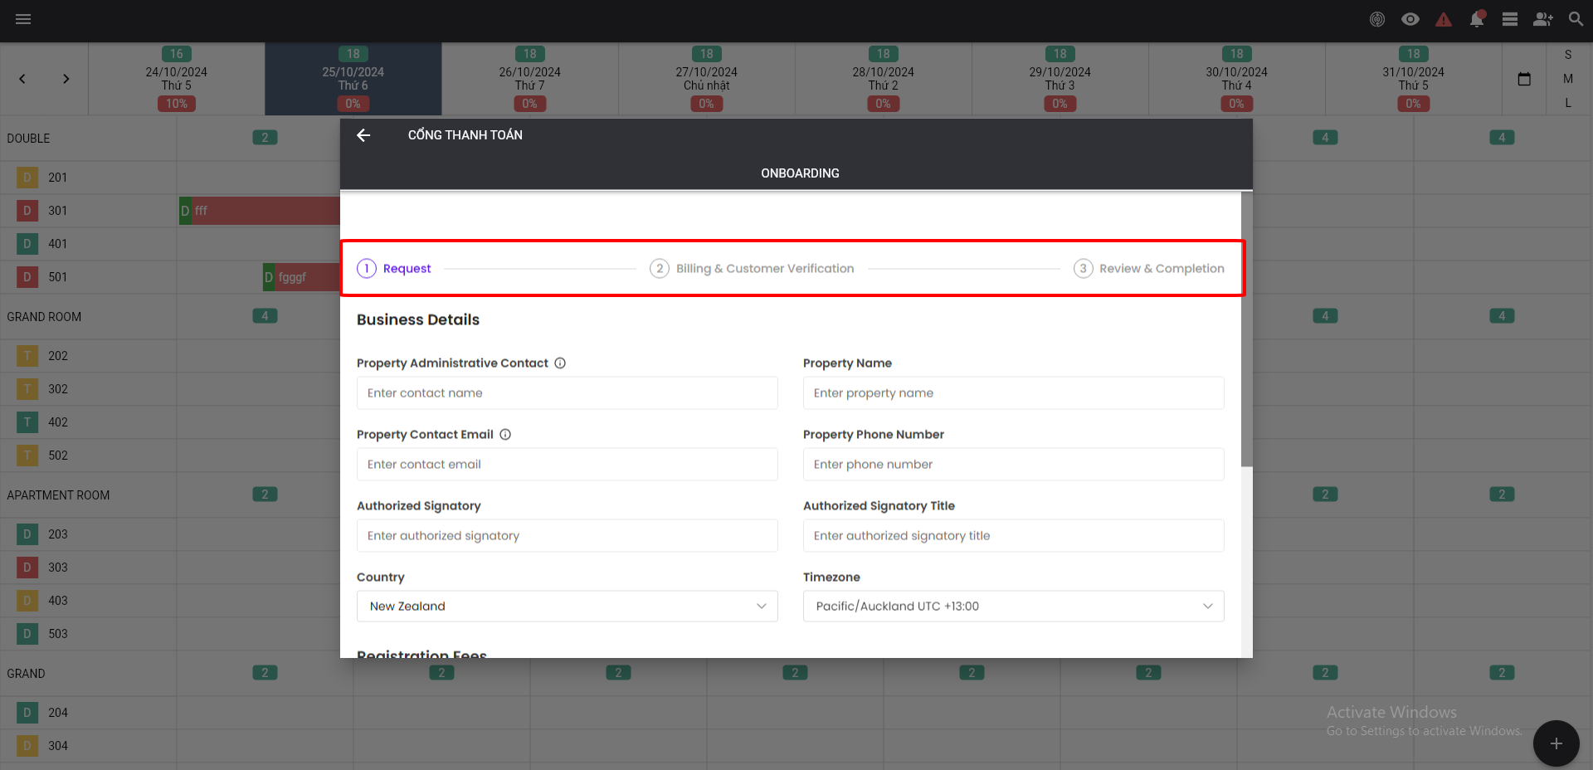1593x770 pixels.
Task: Click the red D icon of room 301
Action: click(x=27, y=211)
